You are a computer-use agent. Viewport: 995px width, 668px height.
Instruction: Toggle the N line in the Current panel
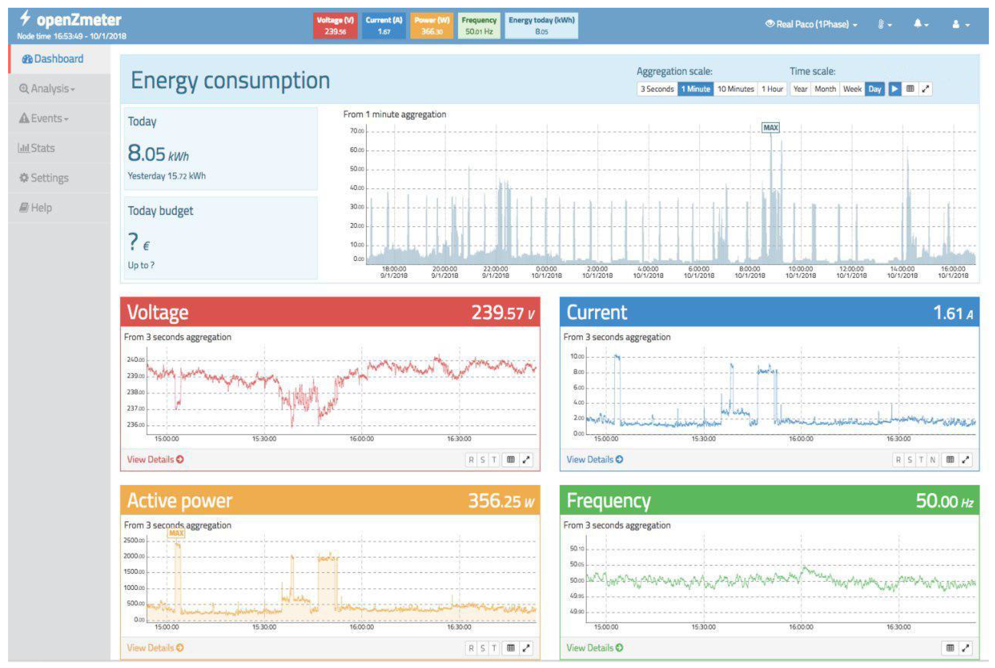(x=932, y=459)
